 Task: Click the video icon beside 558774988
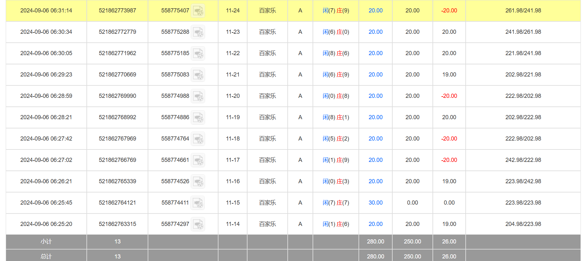tap(198, 96)
